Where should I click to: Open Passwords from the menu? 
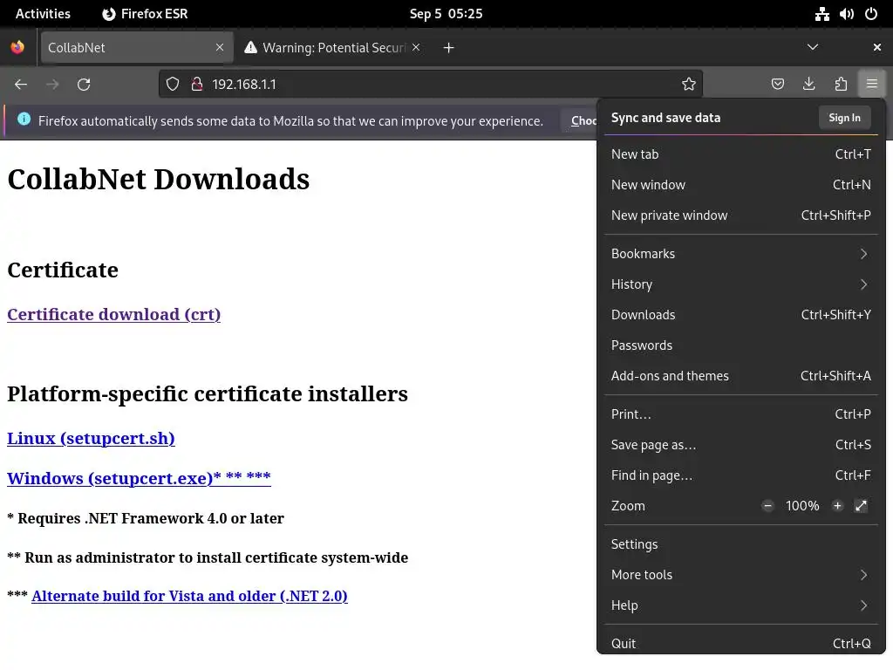point(741,345)
